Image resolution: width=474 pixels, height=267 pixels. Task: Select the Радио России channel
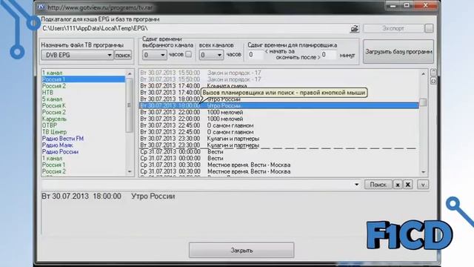pyautogui.click(x=60, y=151)
